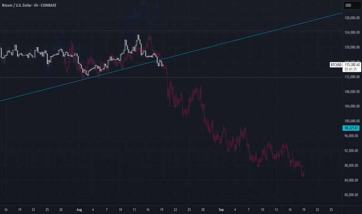
Task: Click the 112,000.00 price axis label
Action: [352, 77]
